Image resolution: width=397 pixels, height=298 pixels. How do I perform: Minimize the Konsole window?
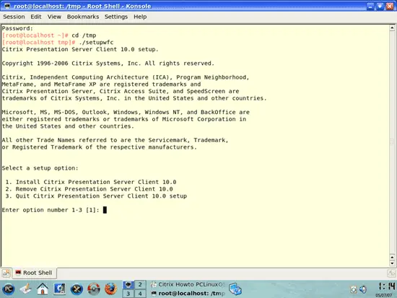click(x=370, y=6)
